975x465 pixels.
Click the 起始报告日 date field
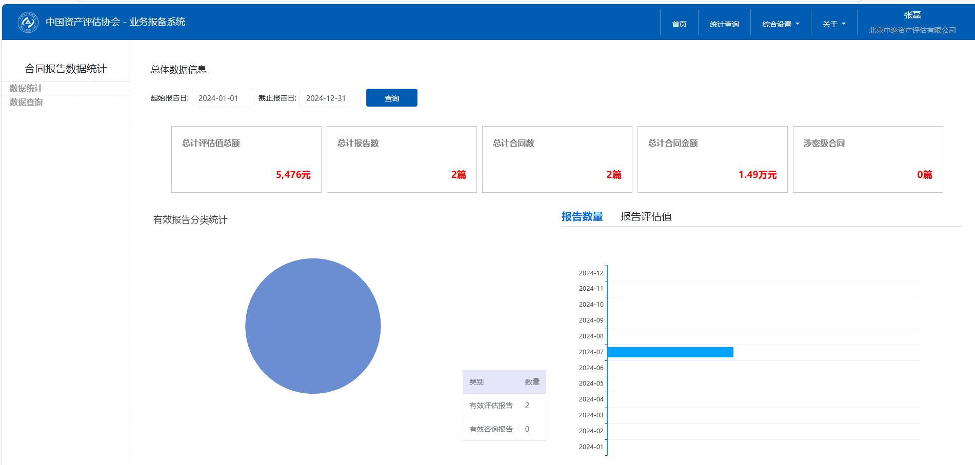[x=222, y=98]
